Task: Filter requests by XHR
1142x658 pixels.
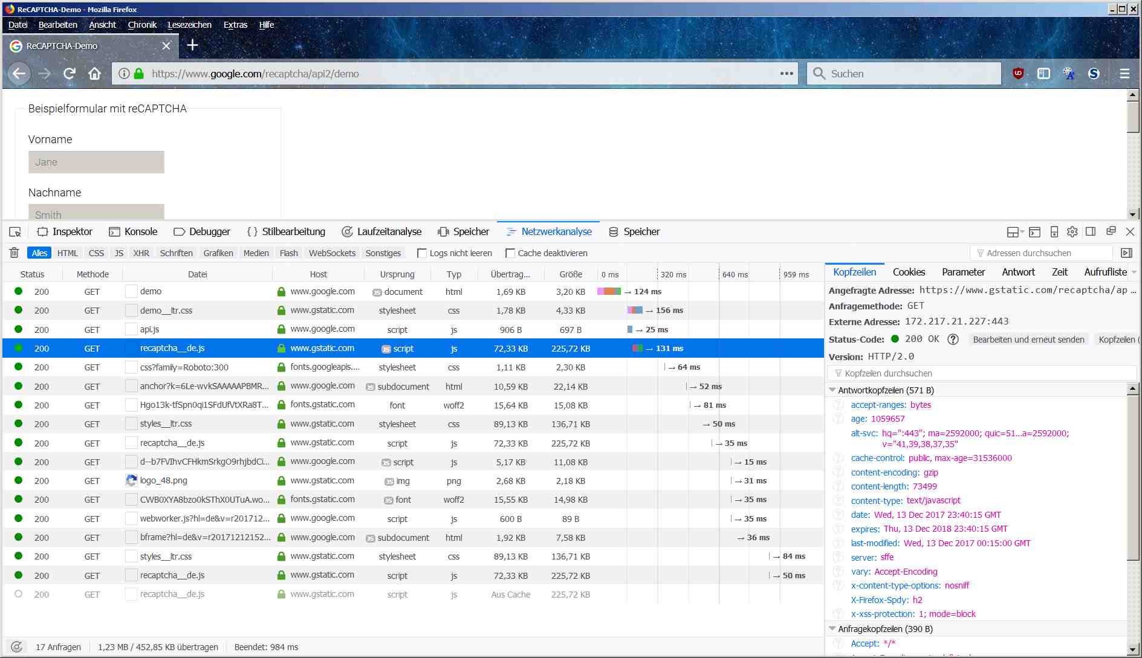Action: pyautogui.click(x=141, y=253)
